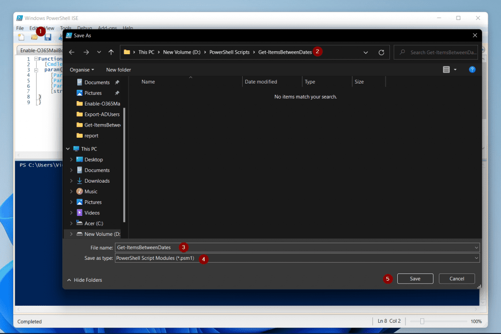Click the File name input field
Screen dimensions: 501x334
[297, 248]
